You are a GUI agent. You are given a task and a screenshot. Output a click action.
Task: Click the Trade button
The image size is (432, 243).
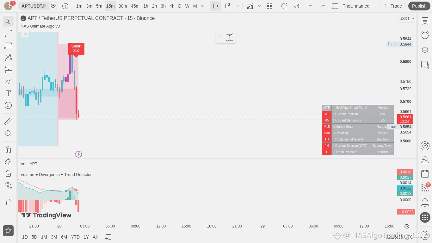tap(396, 6)
